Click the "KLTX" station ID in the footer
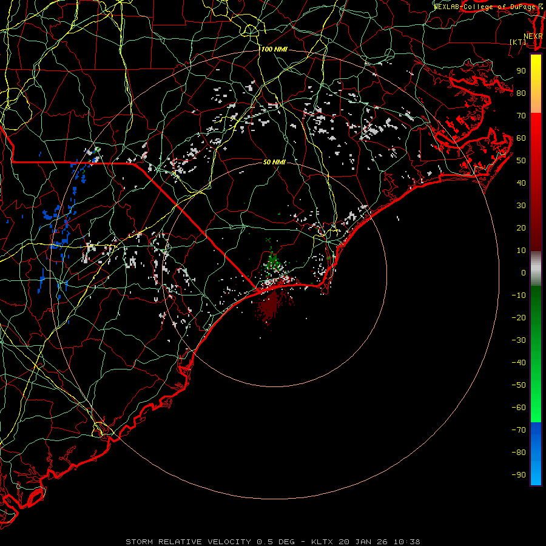This screenshot has width=546, height=546. click(322, 542)
